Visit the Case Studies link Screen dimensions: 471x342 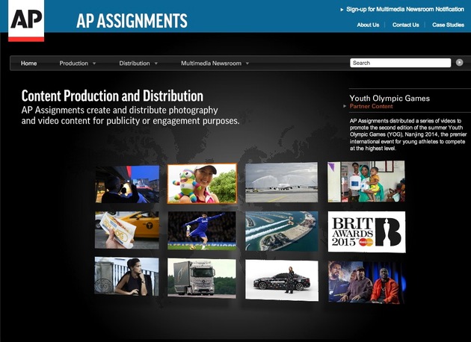(448, 25)
